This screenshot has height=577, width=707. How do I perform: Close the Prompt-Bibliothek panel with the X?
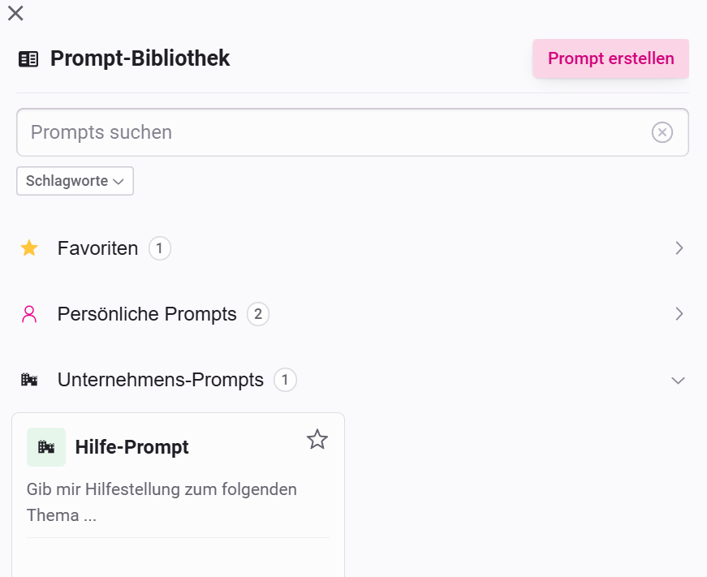point(15,13)
